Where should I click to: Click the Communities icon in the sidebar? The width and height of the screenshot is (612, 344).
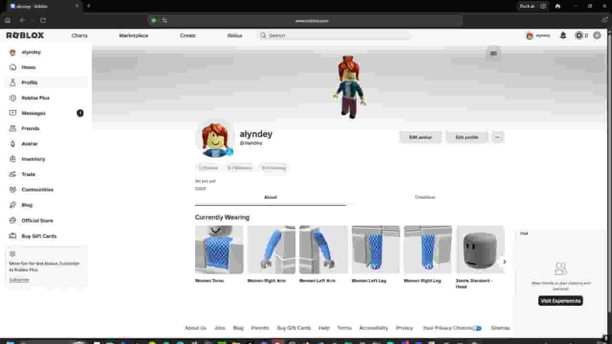pos(13,190)
